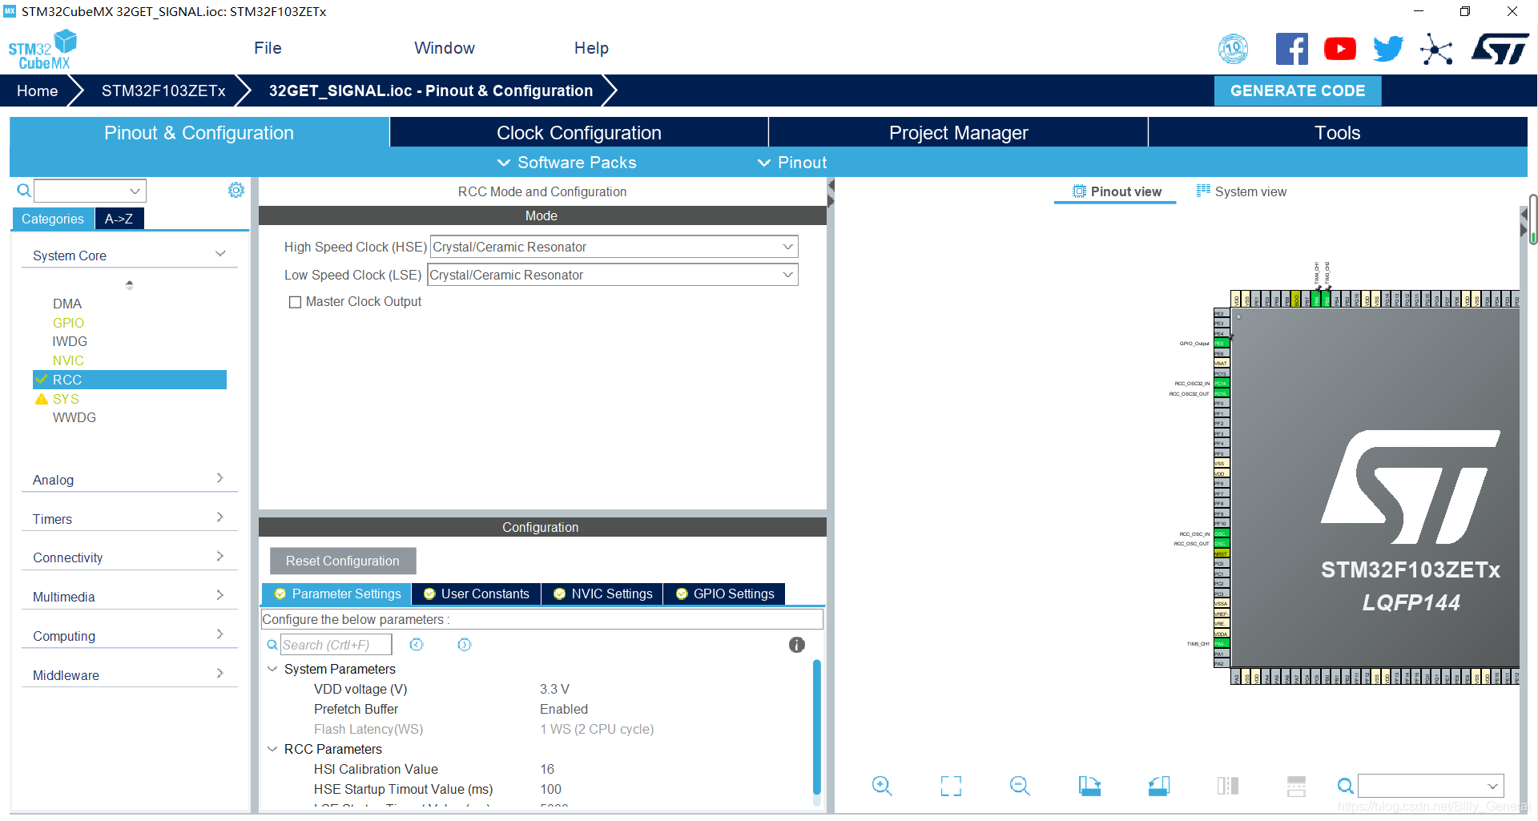Open the YouTube icon link

click(1340, 49)
